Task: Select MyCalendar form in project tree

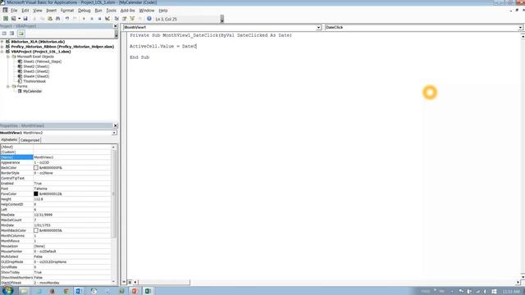Action: click(33, 91)
